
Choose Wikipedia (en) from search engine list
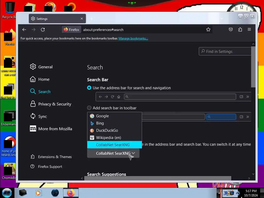tap(114, 138)
